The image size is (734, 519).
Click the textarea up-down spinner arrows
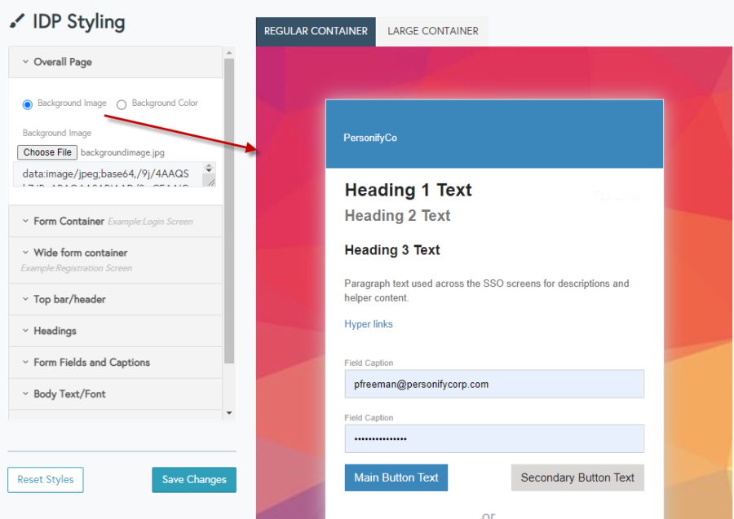click(209, 169)
